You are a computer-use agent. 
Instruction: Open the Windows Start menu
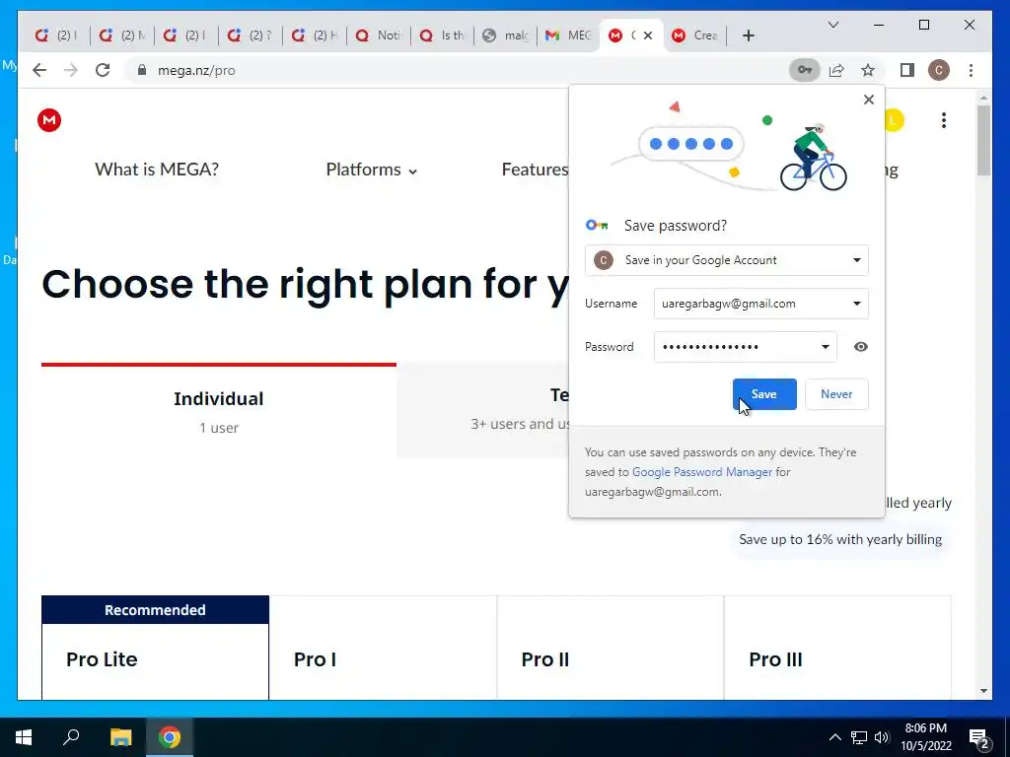24,737
